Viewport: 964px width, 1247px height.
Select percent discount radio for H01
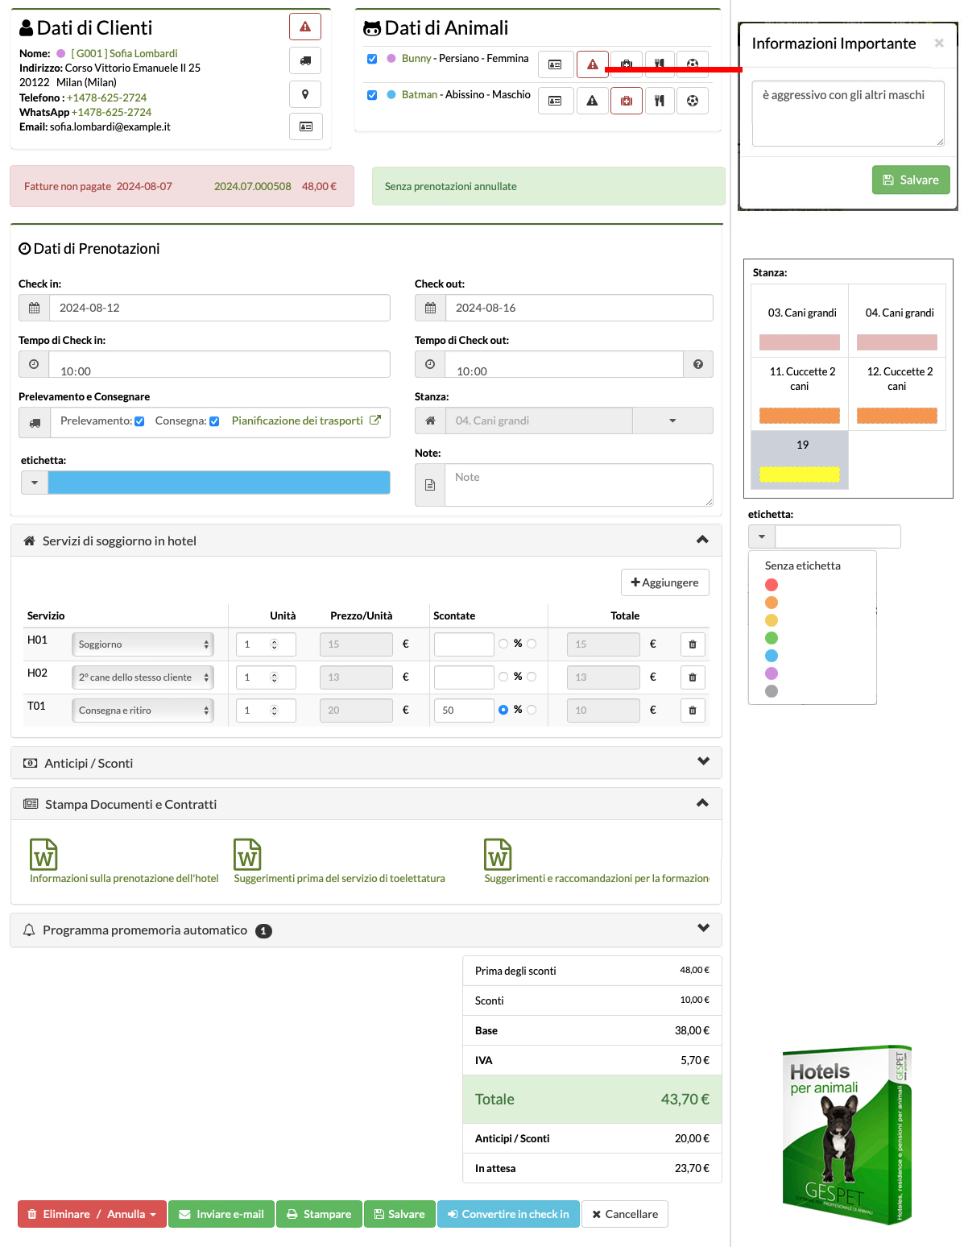(503, 644)
